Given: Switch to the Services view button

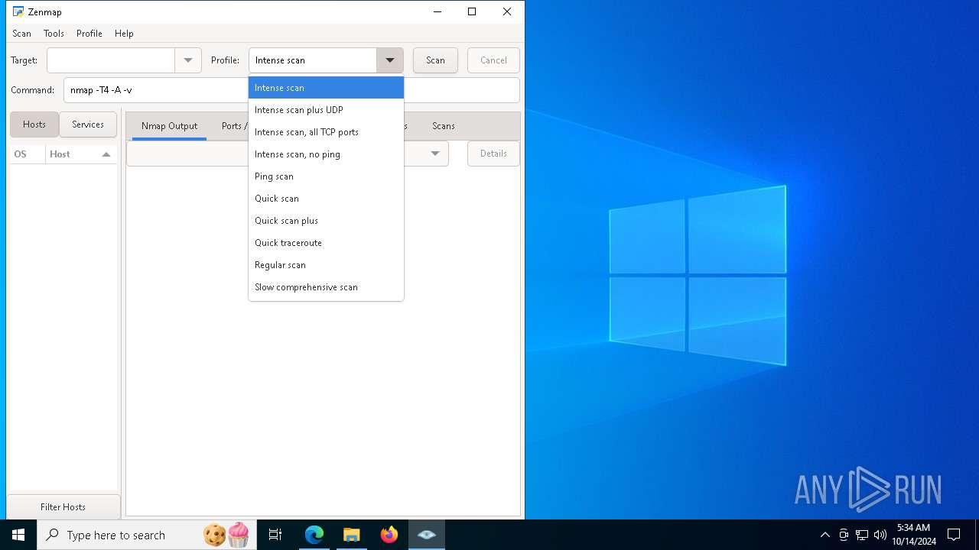Looking at the screenshot, I should (x=88, y=125).
